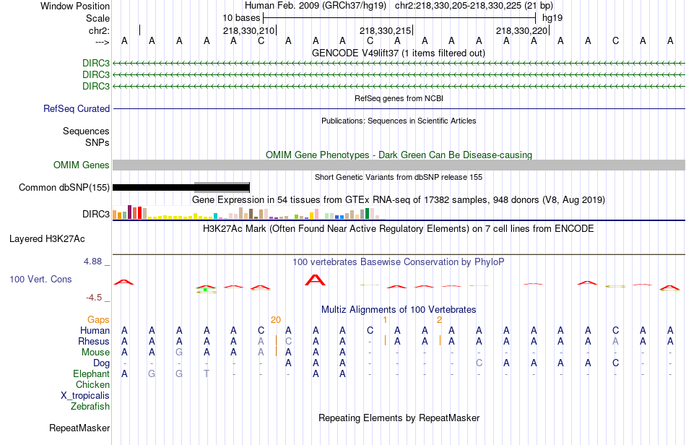Click Repeating Elements by RepeatMasker title

click(399, 418)
